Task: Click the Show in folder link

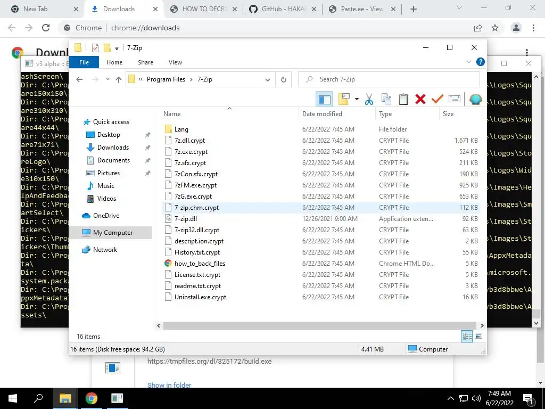Action: [x=169, y=385]
